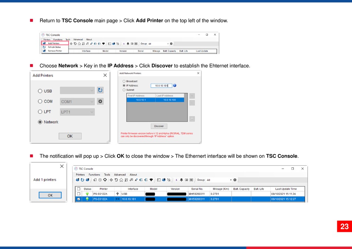
Task: Select the subnet range row starting 10.0.10.1
Action: point(155,100)
